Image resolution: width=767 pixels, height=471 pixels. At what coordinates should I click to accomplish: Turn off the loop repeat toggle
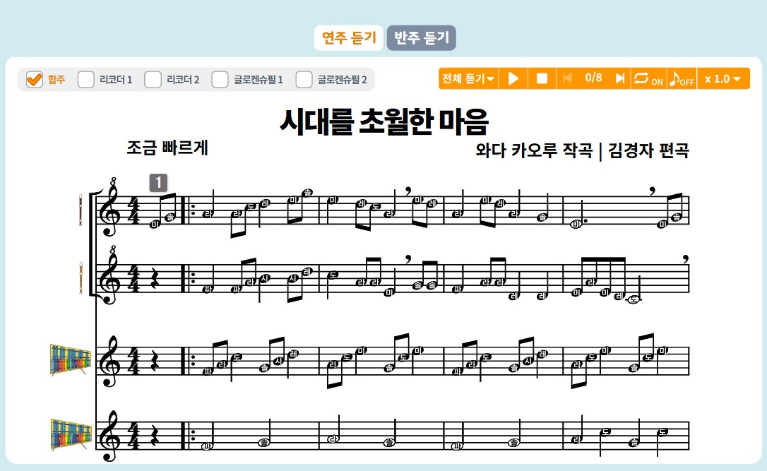(x=646, y=78)
